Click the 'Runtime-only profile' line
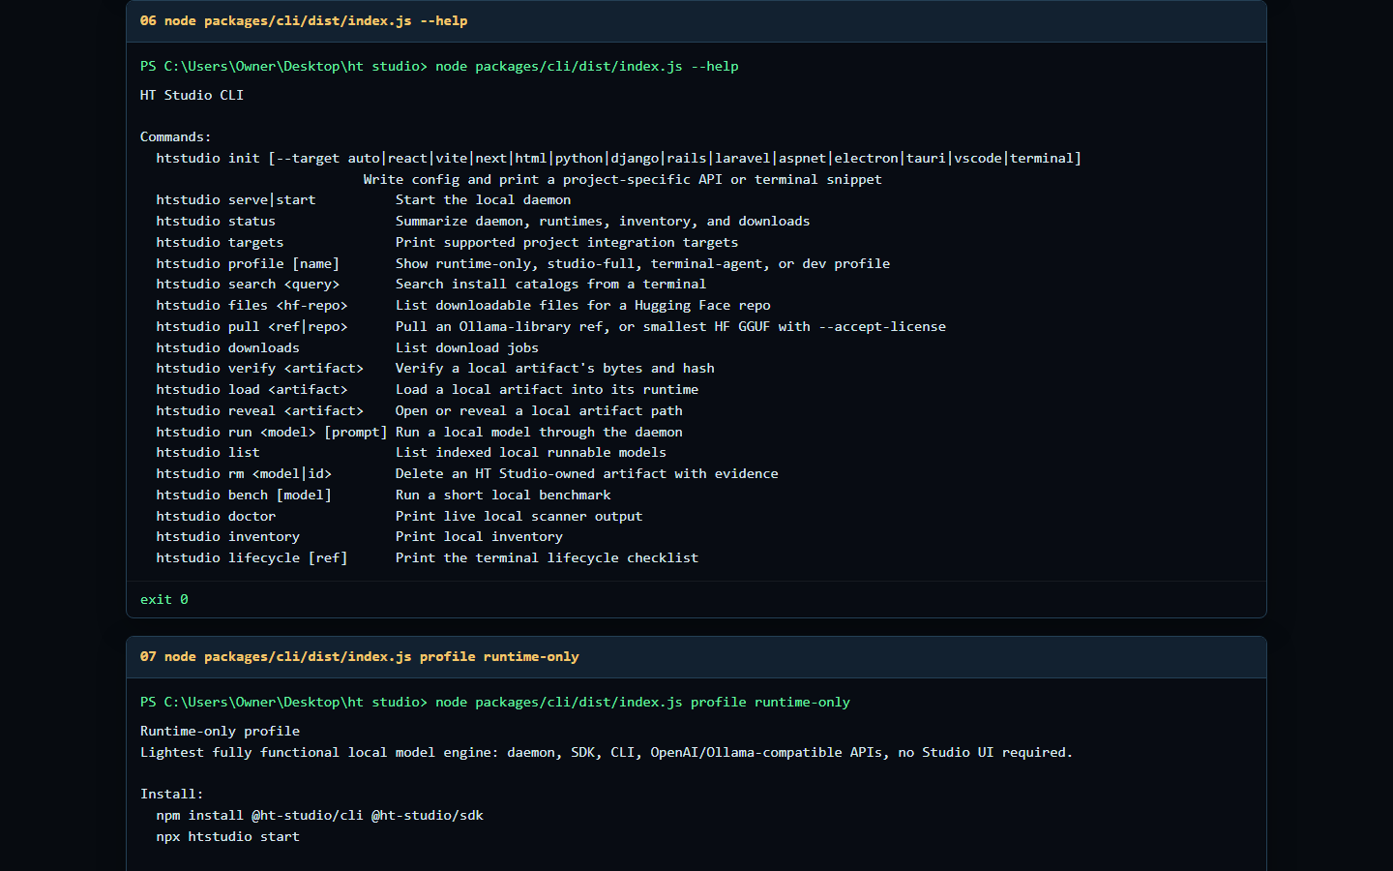 click(220, 731)
